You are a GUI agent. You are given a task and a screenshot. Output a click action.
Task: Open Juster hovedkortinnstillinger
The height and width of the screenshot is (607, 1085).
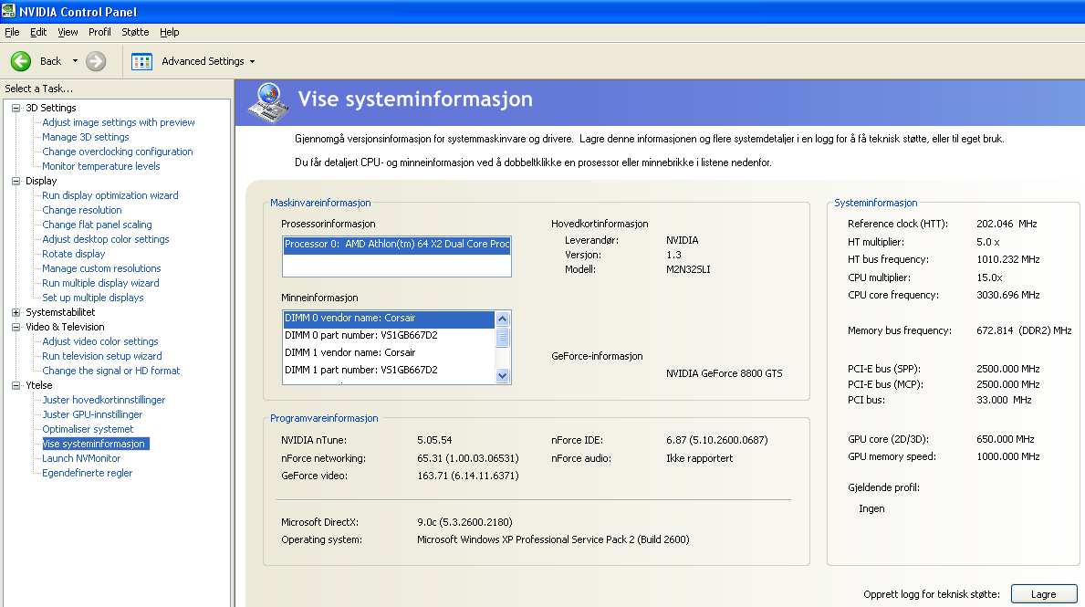(104, 400)
